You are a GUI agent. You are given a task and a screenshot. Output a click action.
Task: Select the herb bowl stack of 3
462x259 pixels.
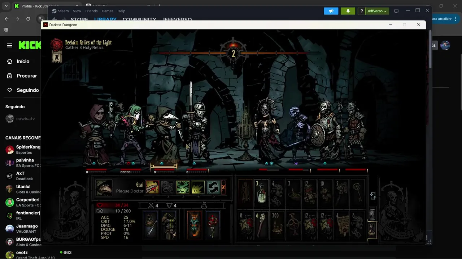tap(293, 193)
